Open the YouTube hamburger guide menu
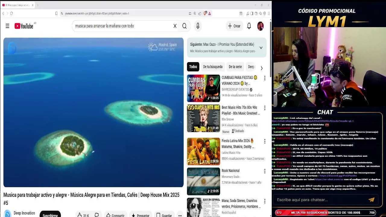Viewport: 386px width, 217px height. [7, 26]
